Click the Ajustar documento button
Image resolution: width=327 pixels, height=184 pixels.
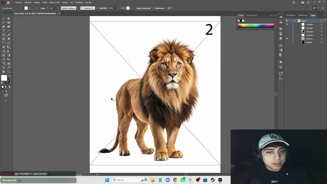pyautogui.click(x=144, y=8)
